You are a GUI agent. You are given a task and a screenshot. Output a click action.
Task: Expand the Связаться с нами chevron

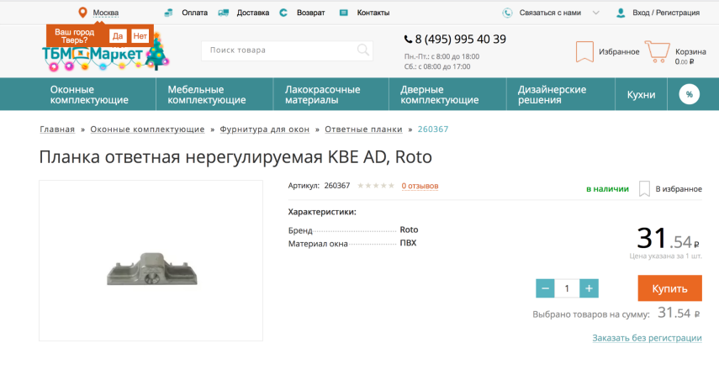(595, 13)
